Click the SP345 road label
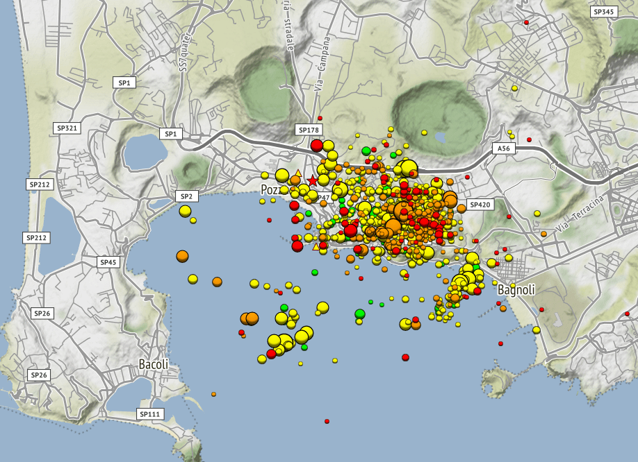 tap(604, 12)
